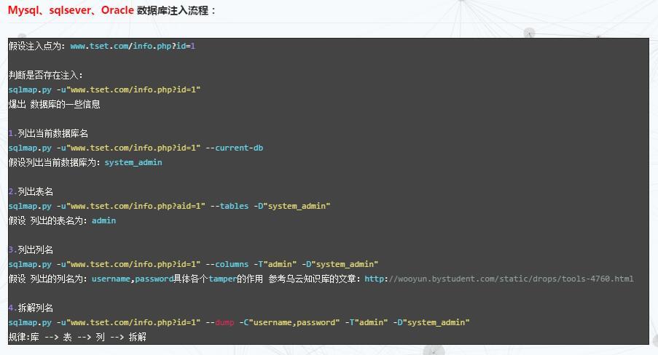Click the column names 'username,password' after 列出的列名为
Screen dimensions: 658x355
(133, 279)
